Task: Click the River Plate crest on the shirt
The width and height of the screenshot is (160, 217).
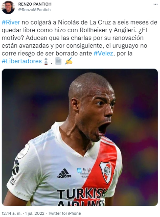Action: 106,172
